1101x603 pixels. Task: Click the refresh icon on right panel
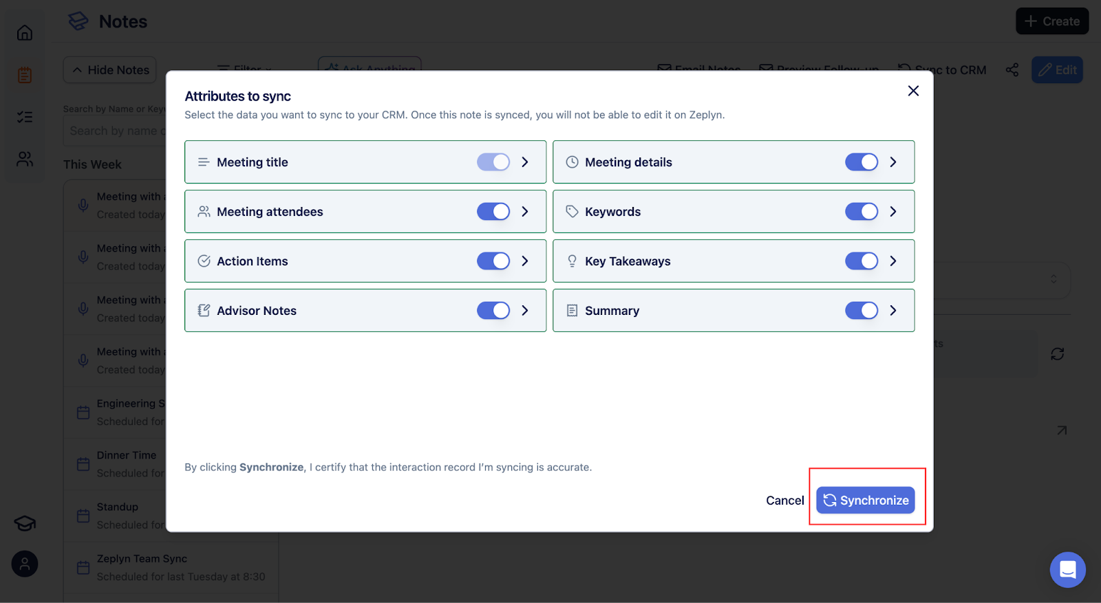(x=1058, y=354)
